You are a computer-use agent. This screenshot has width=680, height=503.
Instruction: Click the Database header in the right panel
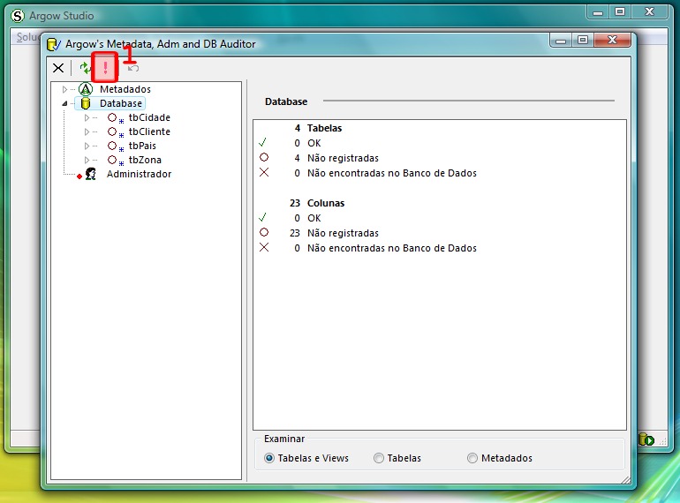pos(286,101)
